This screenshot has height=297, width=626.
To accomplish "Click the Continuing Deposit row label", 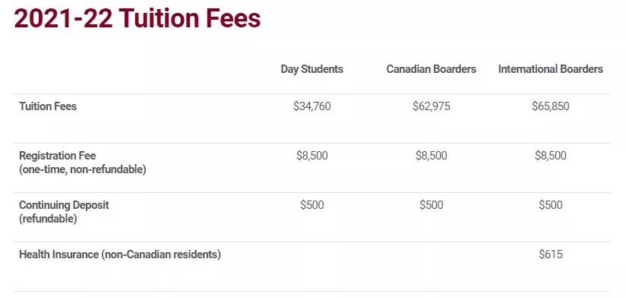I will pos(64,205).
